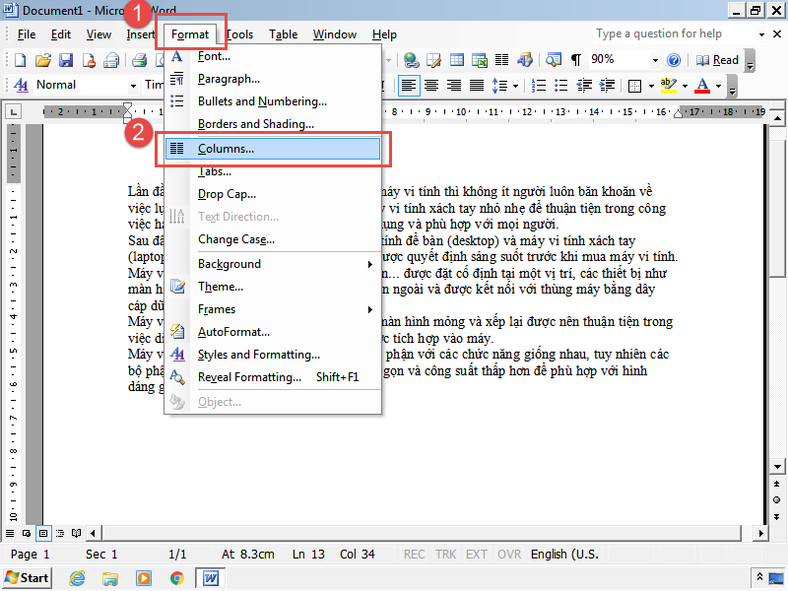Apply the Highlight marker icon
788x591 pixels.
[x=669, y=86]
